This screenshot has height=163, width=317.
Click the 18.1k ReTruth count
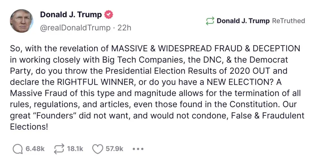(x=75, y=149)
